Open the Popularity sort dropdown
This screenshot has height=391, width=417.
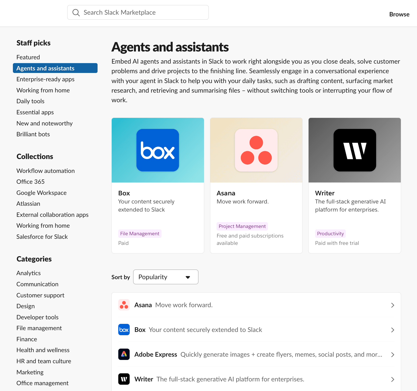click(166, 277)
